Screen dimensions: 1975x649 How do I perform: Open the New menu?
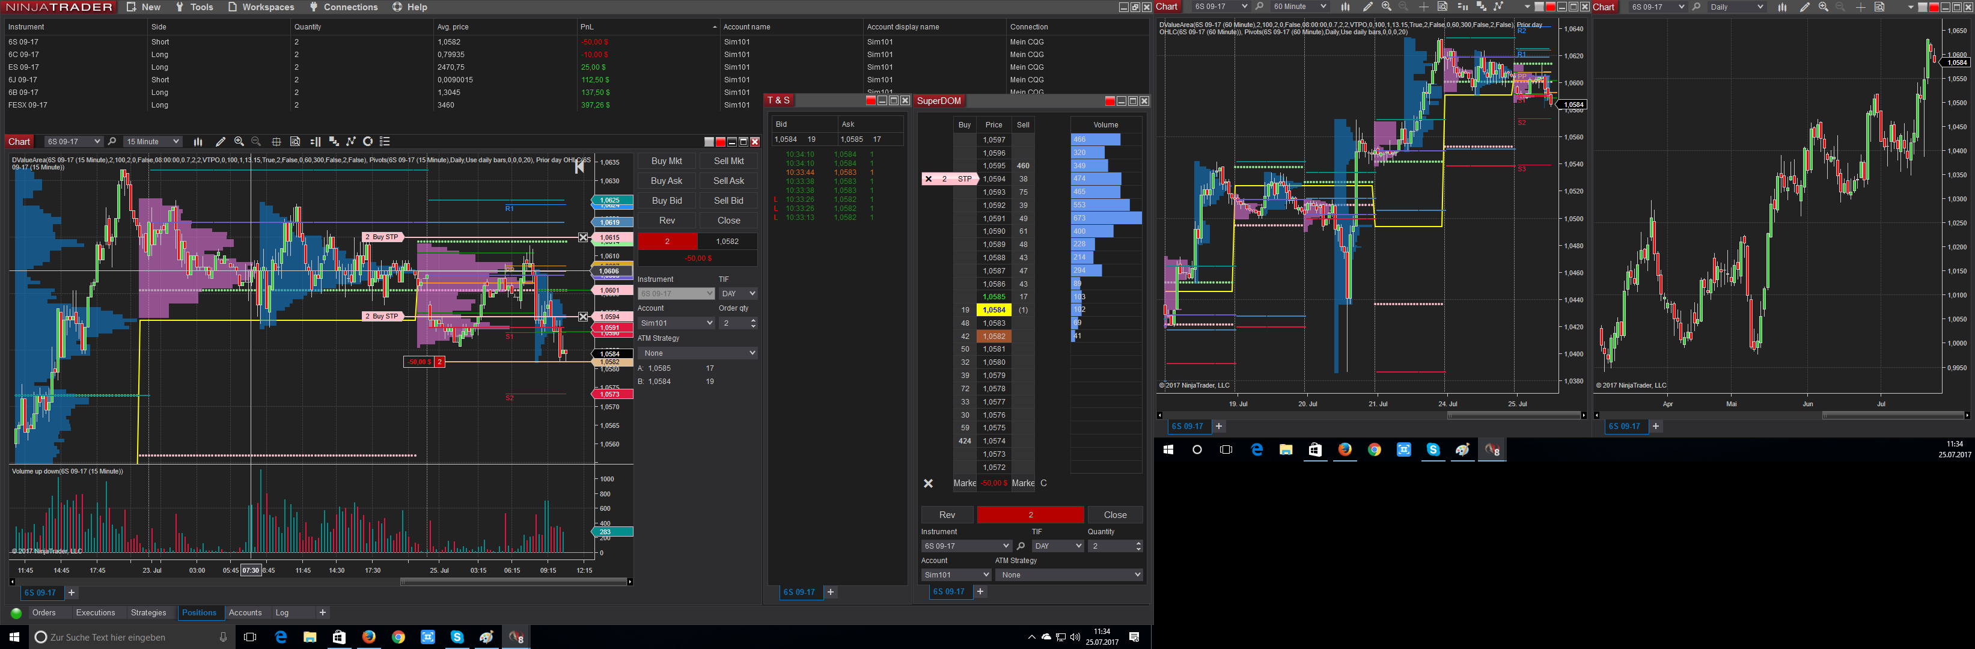coord(144,7)
